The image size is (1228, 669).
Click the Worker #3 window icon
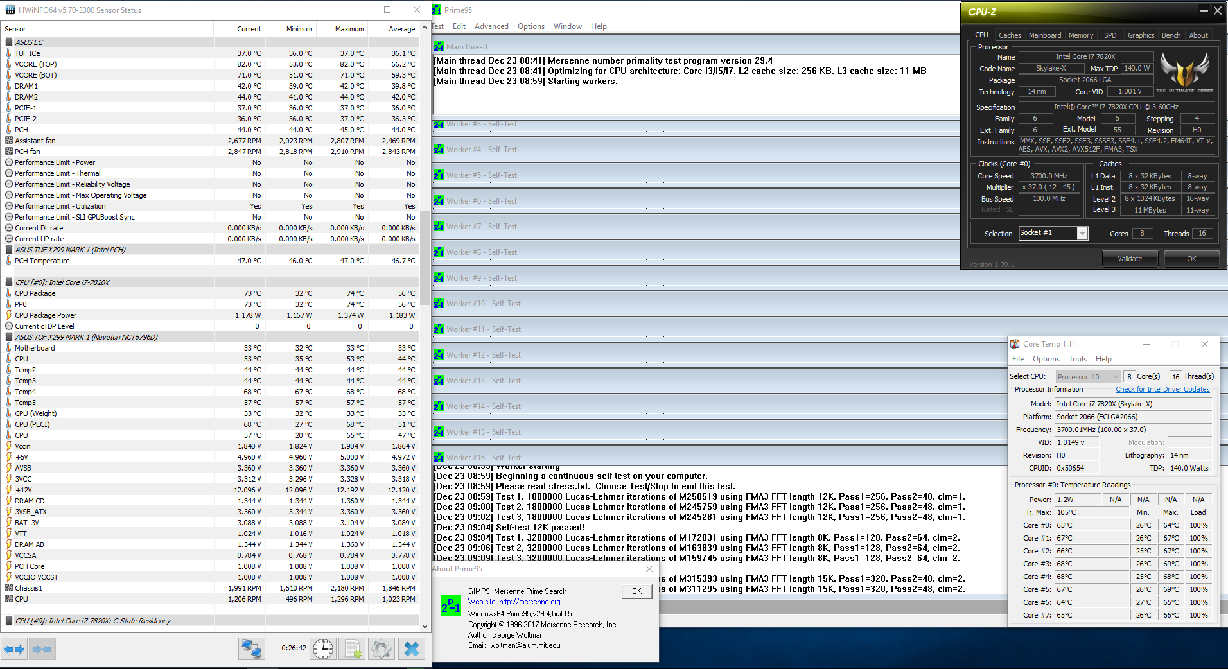[439, 124]
